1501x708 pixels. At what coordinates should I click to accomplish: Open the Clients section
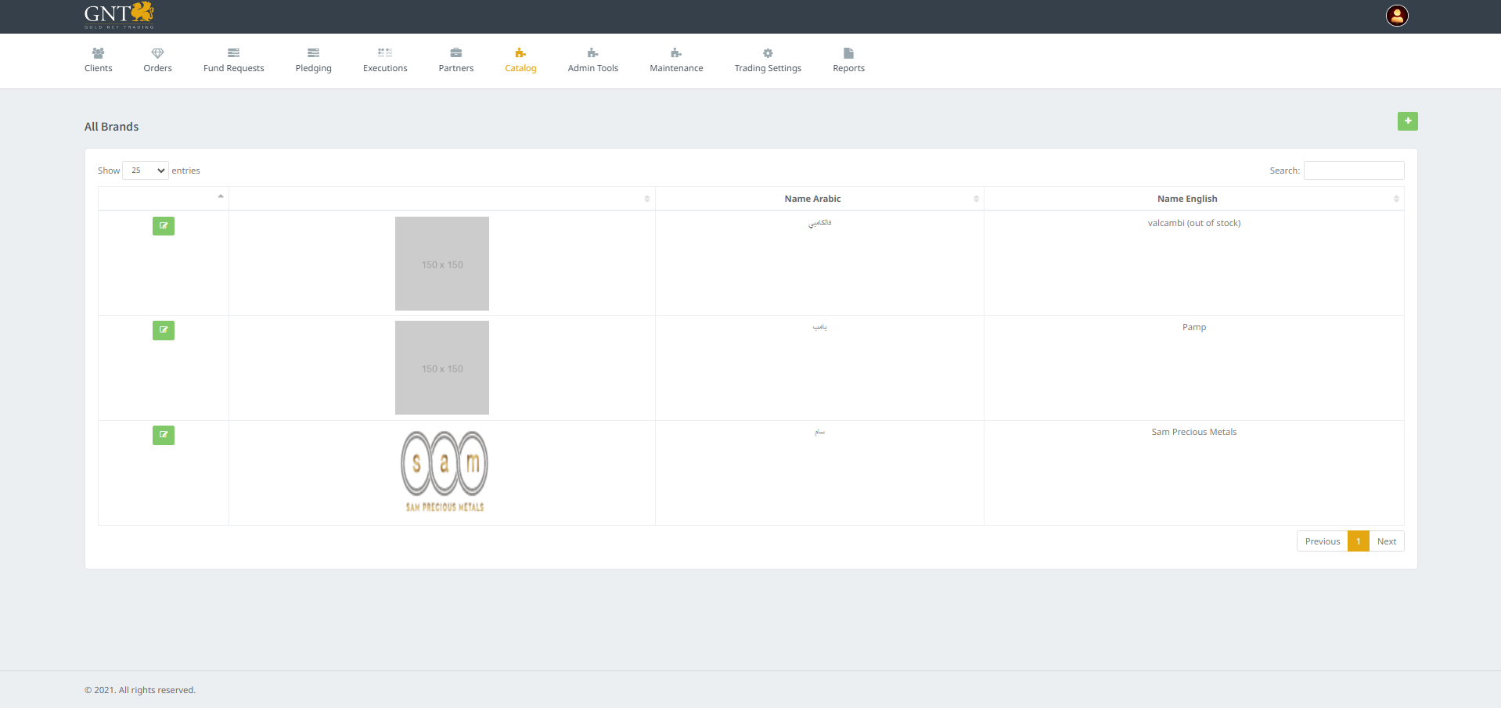pos(98,60)
